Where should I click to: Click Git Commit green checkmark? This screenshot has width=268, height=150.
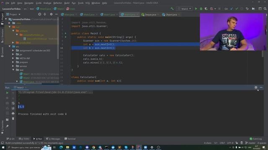(237, 9)
